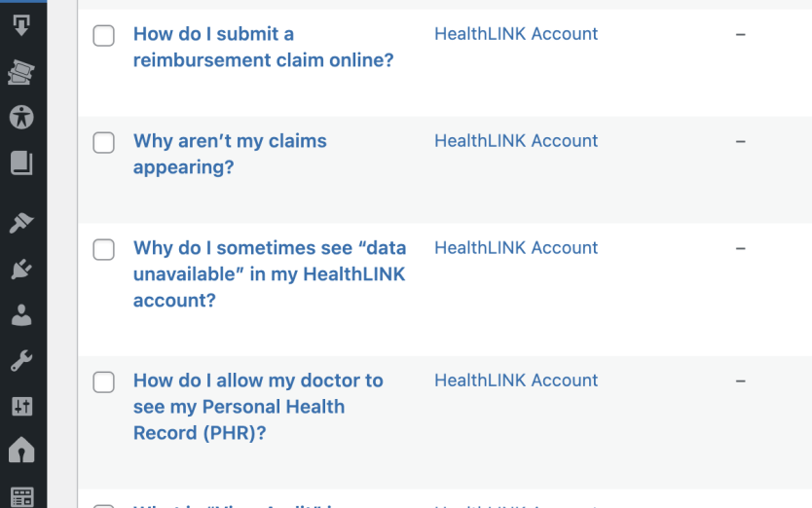The image size is (812, 508).
Task: Open the Settings sliders icon
Action: (x=21, y=406)
